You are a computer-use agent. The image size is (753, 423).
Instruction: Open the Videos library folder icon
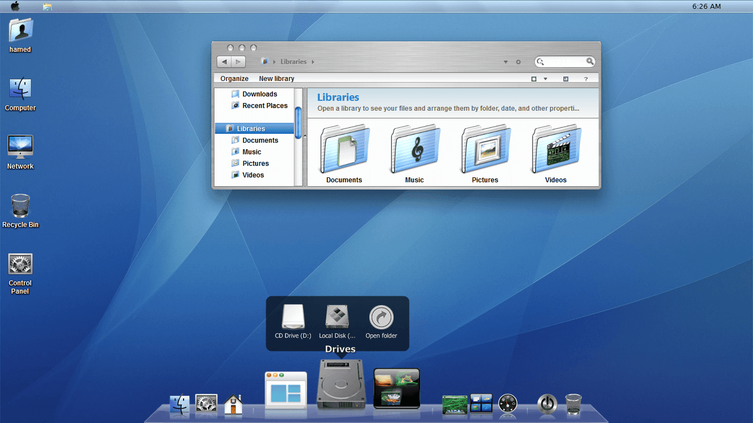(x=555, y=149)
